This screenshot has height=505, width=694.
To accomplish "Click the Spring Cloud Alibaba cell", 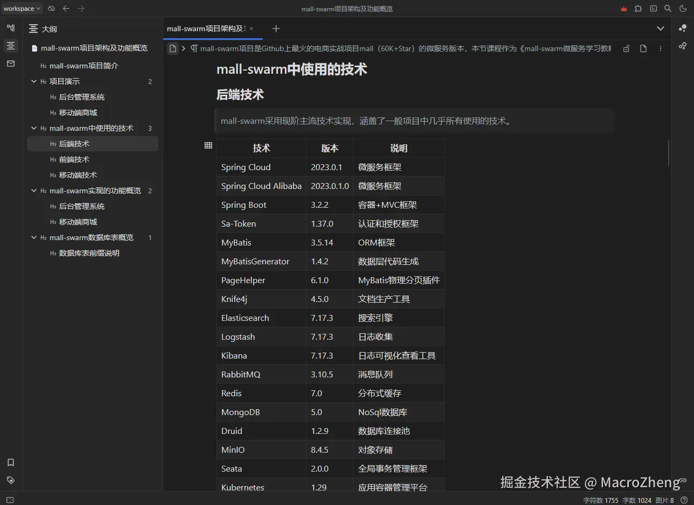I will pyautogui.click(x=261, y=186).
